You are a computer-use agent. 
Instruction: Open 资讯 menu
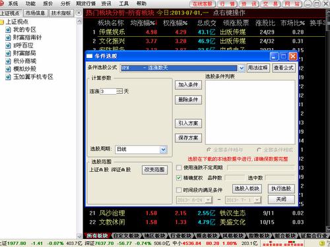click(x=106, y=3)
